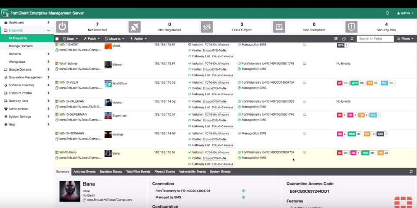Toggle the select-all endpoints checkbox
The image size is (417, 208).
[x=56, y=39]
